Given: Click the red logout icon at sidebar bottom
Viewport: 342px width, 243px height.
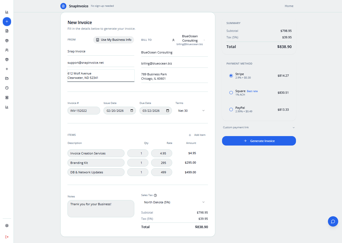Looking at the screenshot, I should [x=7, y=237].
